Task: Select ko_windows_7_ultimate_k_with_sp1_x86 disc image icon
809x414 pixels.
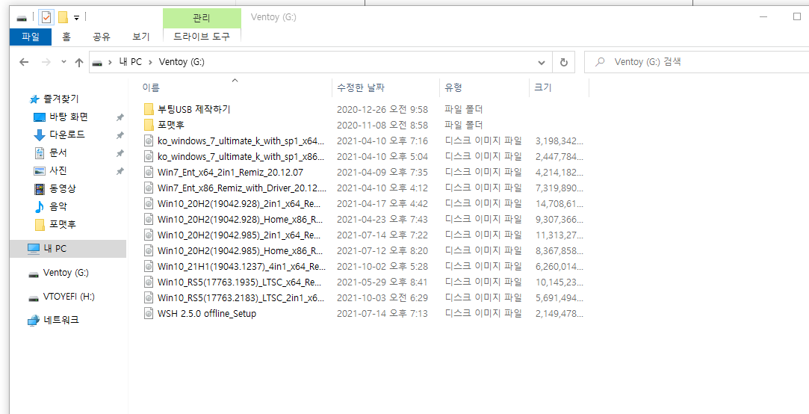Action: [149, 156]
